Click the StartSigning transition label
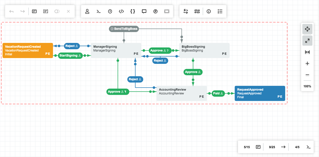The width and height of the screenshot is (319, 157). [70, 56]
